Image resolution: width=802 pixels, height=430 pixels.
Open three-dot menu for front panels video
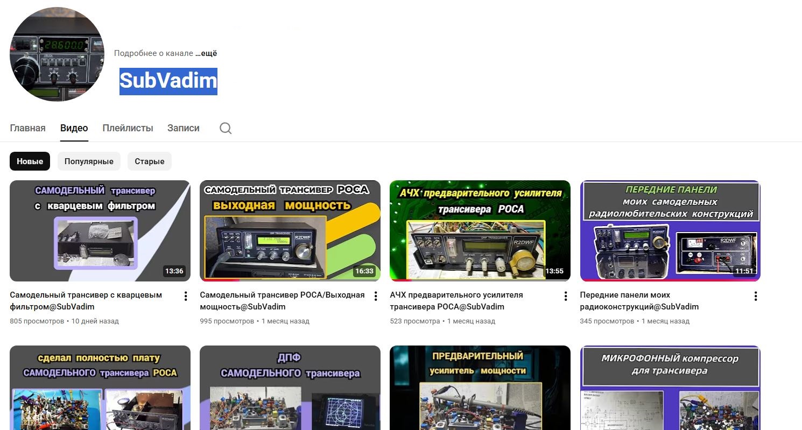click(x=755, y=296)
